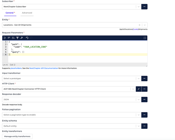Open the Subscriber more-options button

(144, 7)
